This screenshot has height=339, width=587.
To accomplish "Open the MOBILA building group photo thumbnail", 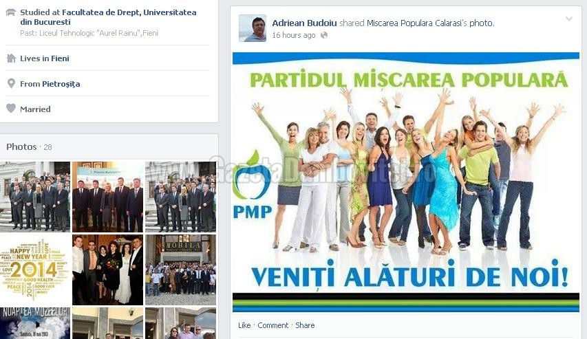I will 180,270.
